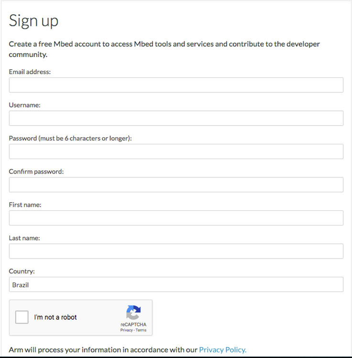The image size is (352, 358).
Task: Click the Confirm password label
Action: point(36,172)
